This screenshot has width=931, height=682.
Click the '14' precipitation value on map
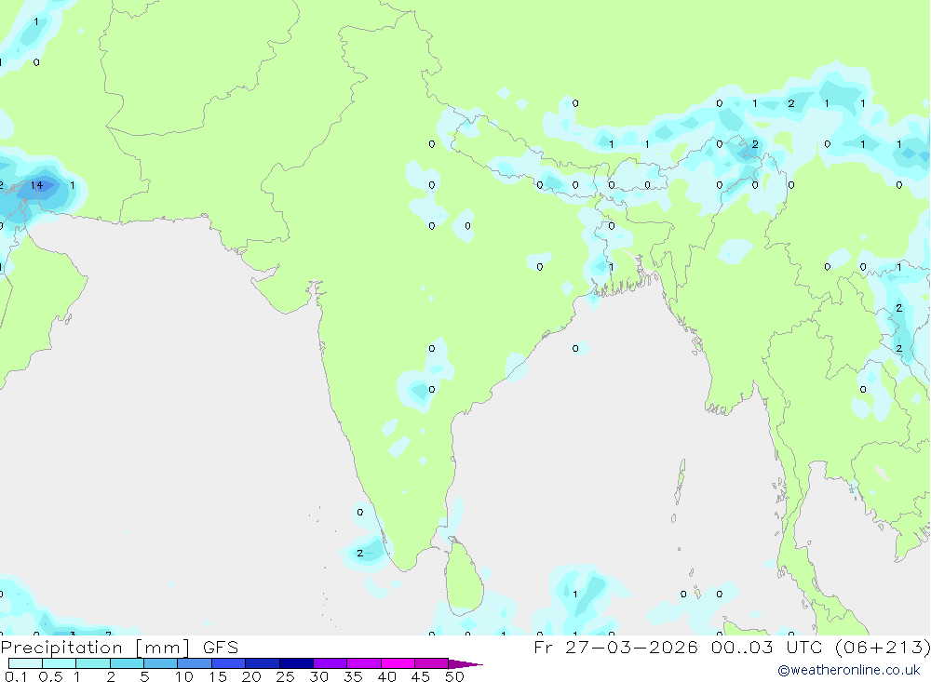pyautogui.click(x=37, y=185)
